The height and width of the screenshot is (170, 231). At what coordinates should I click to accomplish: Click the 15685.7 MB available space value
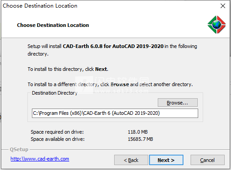click(x=140, y=139)
